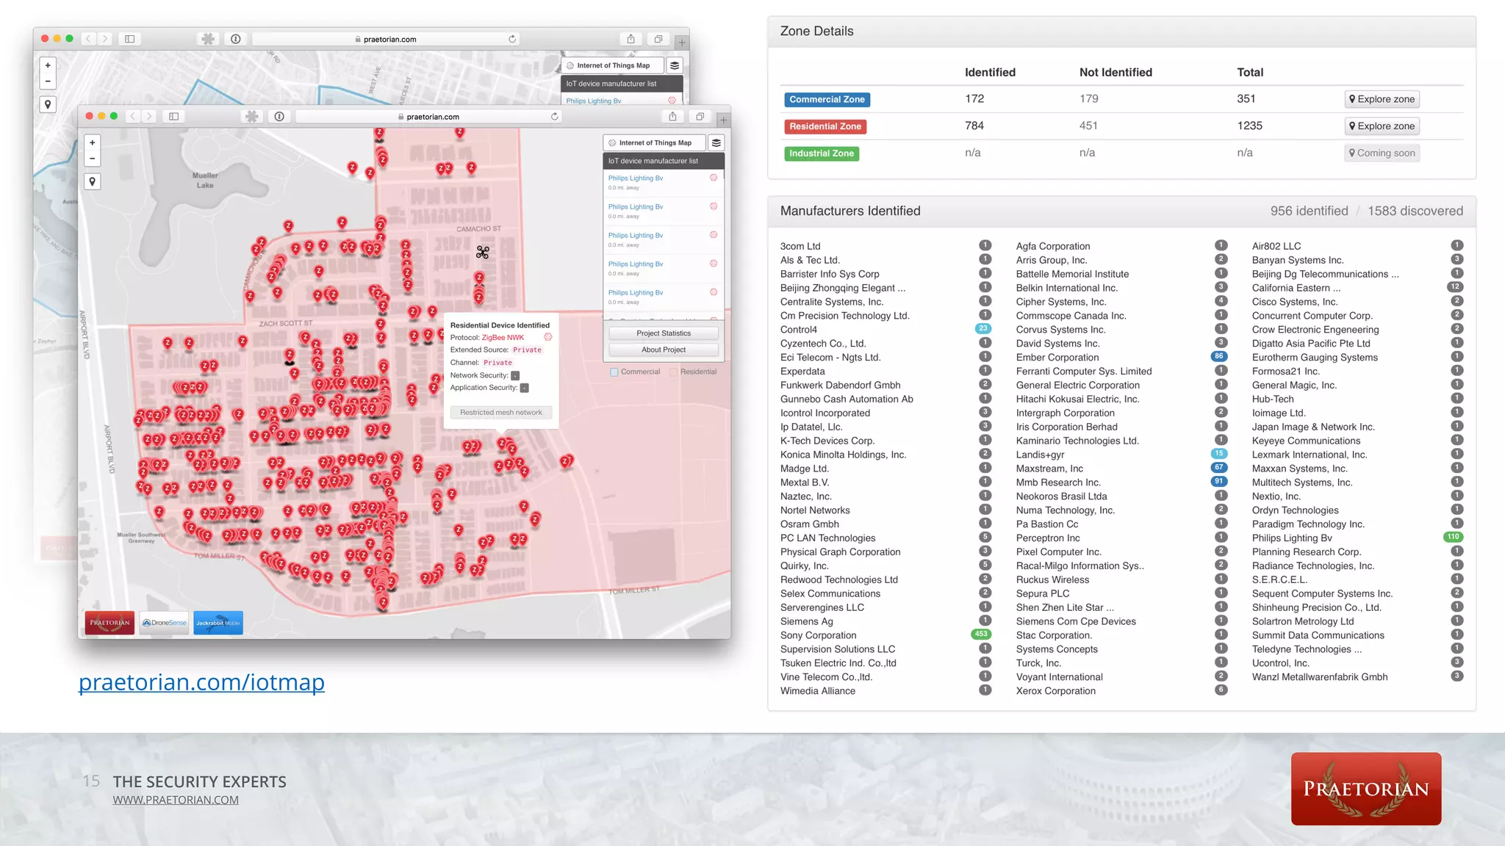Reload the praetorian.com page

tap(555, 116)
